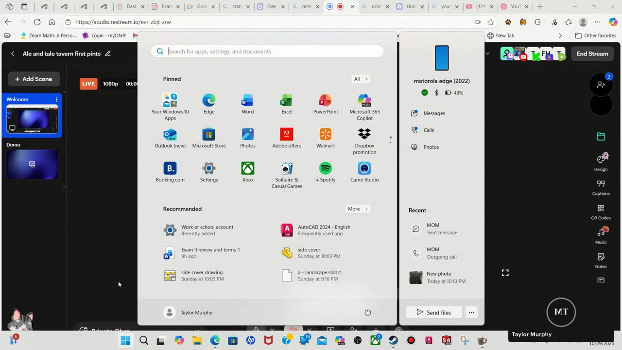Screen dimensions: 622x350
Task: Open File Explorer from the taskbar
Action: (x=197, y=340)
